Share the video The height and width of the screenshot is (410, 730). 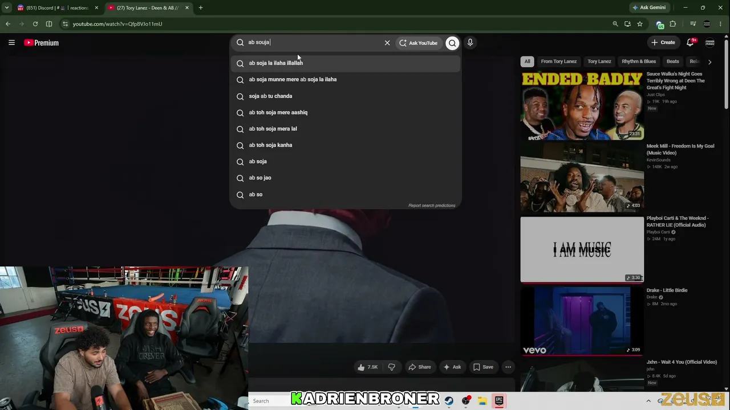point(419,367)
